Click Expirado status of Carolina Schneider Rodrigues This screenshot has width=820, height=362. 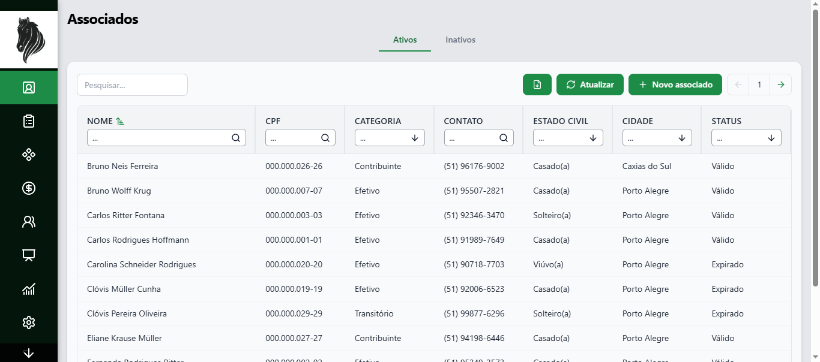pos(728,264)
